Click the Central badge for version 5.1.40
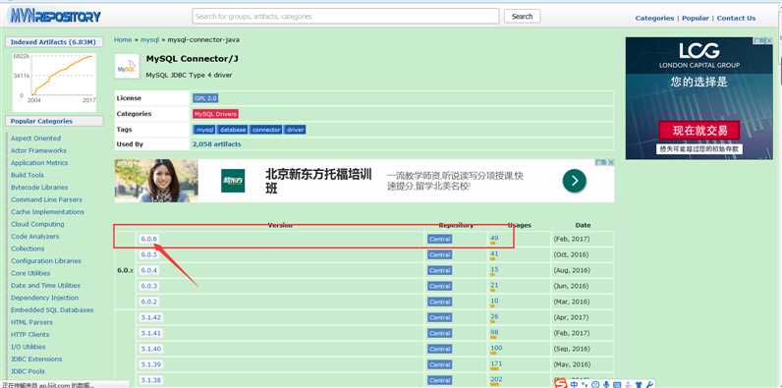 tap(439, 349)
